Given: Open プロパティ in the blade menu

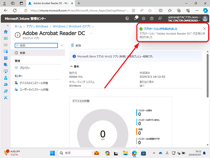Looking at the screenshot, I should tap(25, 68).
